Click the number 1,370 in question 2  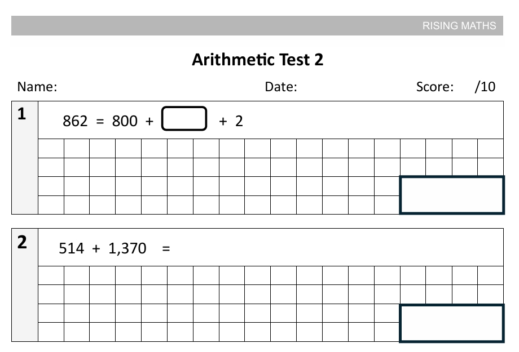[127, 248]
